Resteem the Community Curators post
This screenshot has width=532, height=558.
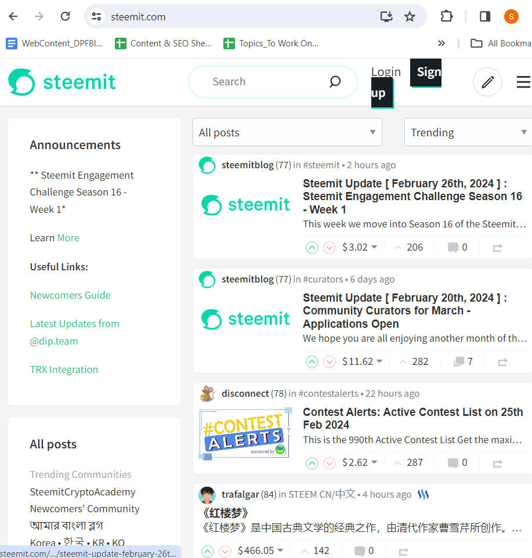click(x=502, y=363)
